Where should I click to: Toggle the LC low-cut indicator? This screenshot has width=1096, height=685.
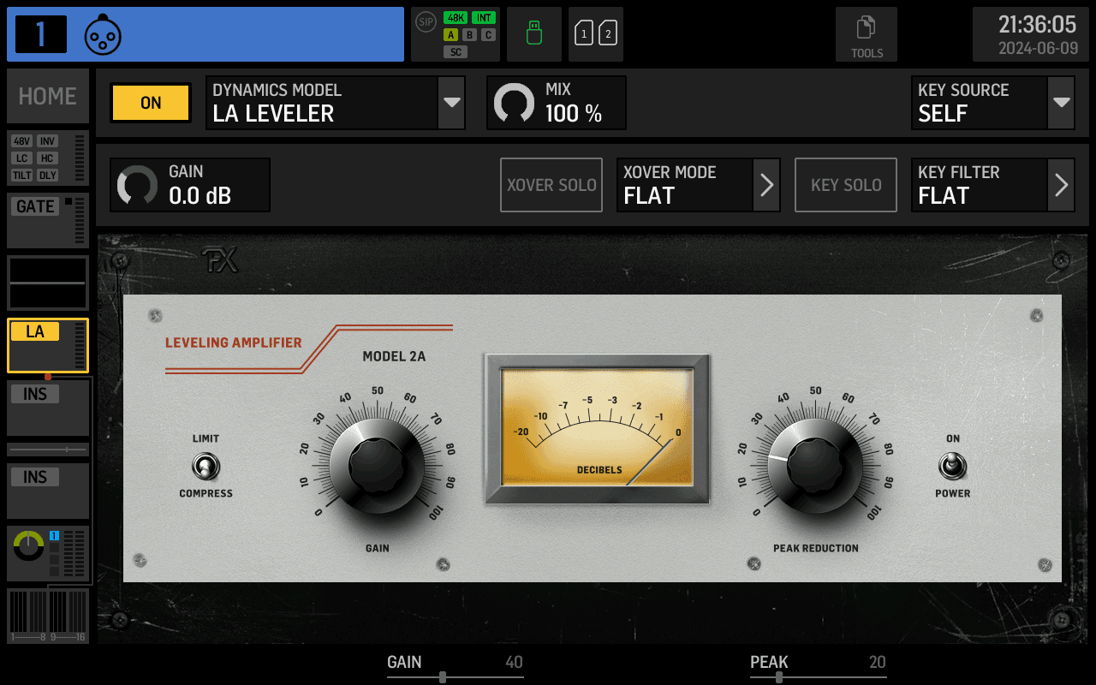click(22, 158)
